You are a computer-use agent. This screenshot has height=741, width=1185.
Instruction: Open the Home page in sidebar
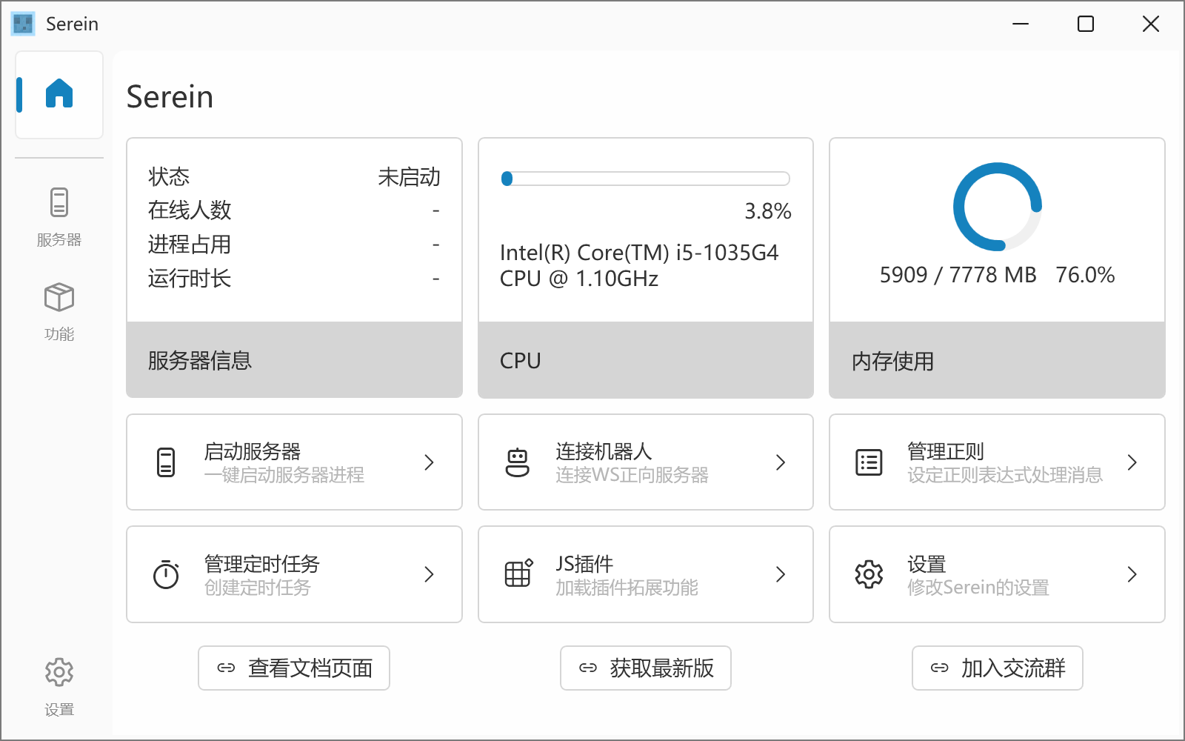click(59, 94)
